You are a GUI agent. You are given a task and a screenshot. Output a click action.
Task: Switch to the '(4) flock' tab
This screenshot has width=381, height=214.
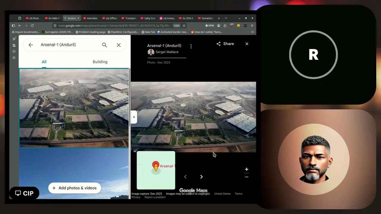tap(33, 18)
